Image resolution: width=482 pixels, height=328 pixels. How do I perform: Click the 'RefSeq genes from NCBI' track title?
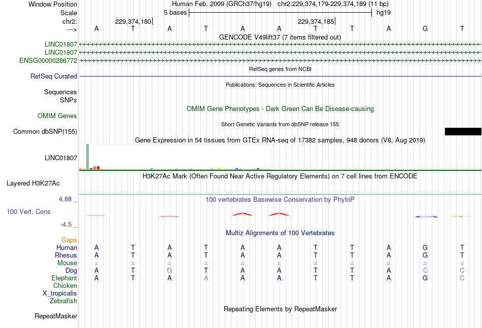[x=281, y=69]
